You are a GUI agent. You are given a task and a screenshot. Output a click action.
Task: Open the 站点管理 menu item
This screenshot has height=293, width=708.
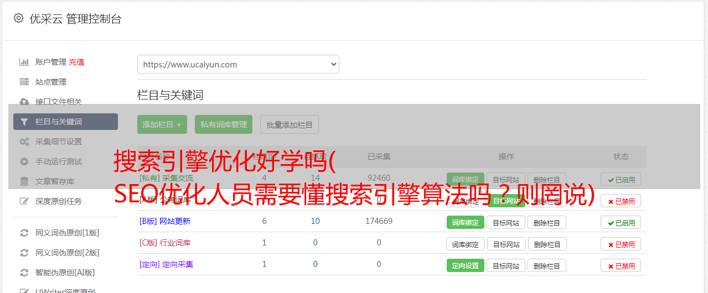point(51,82)
